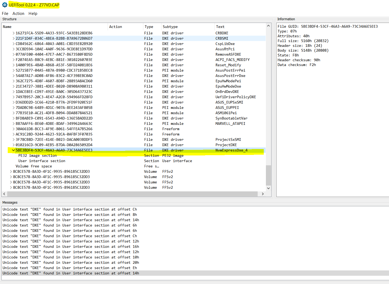Select the PE32 image section row
The height and width of the screenshot is (284, 389).
[x=134, y=156]
